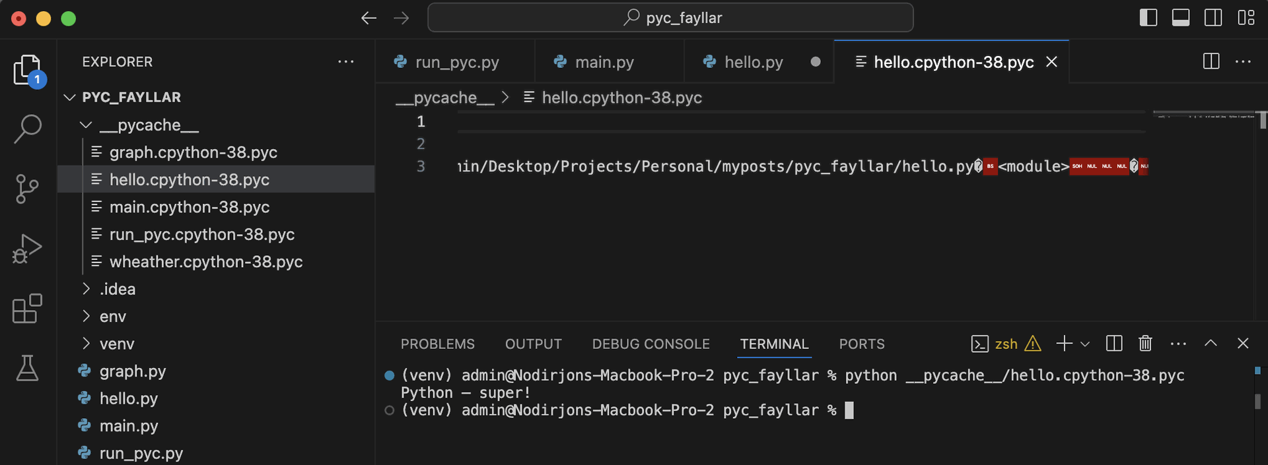Open the OUTPUT panel tab
Viewport: 1268px width, 465px height.
534,344
